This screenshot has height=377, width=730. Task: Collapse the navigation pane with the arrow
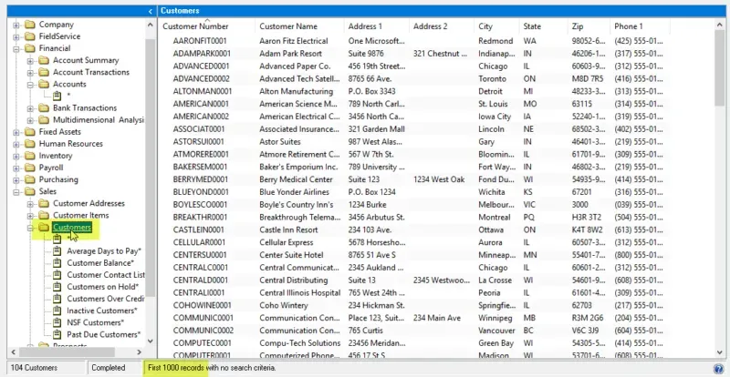click(151, 10)
